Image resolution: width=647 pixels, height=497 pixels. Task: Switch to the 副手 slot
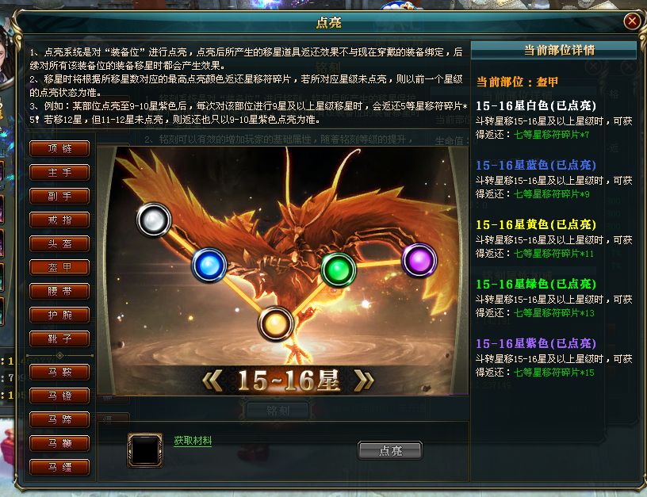(59, 197)
